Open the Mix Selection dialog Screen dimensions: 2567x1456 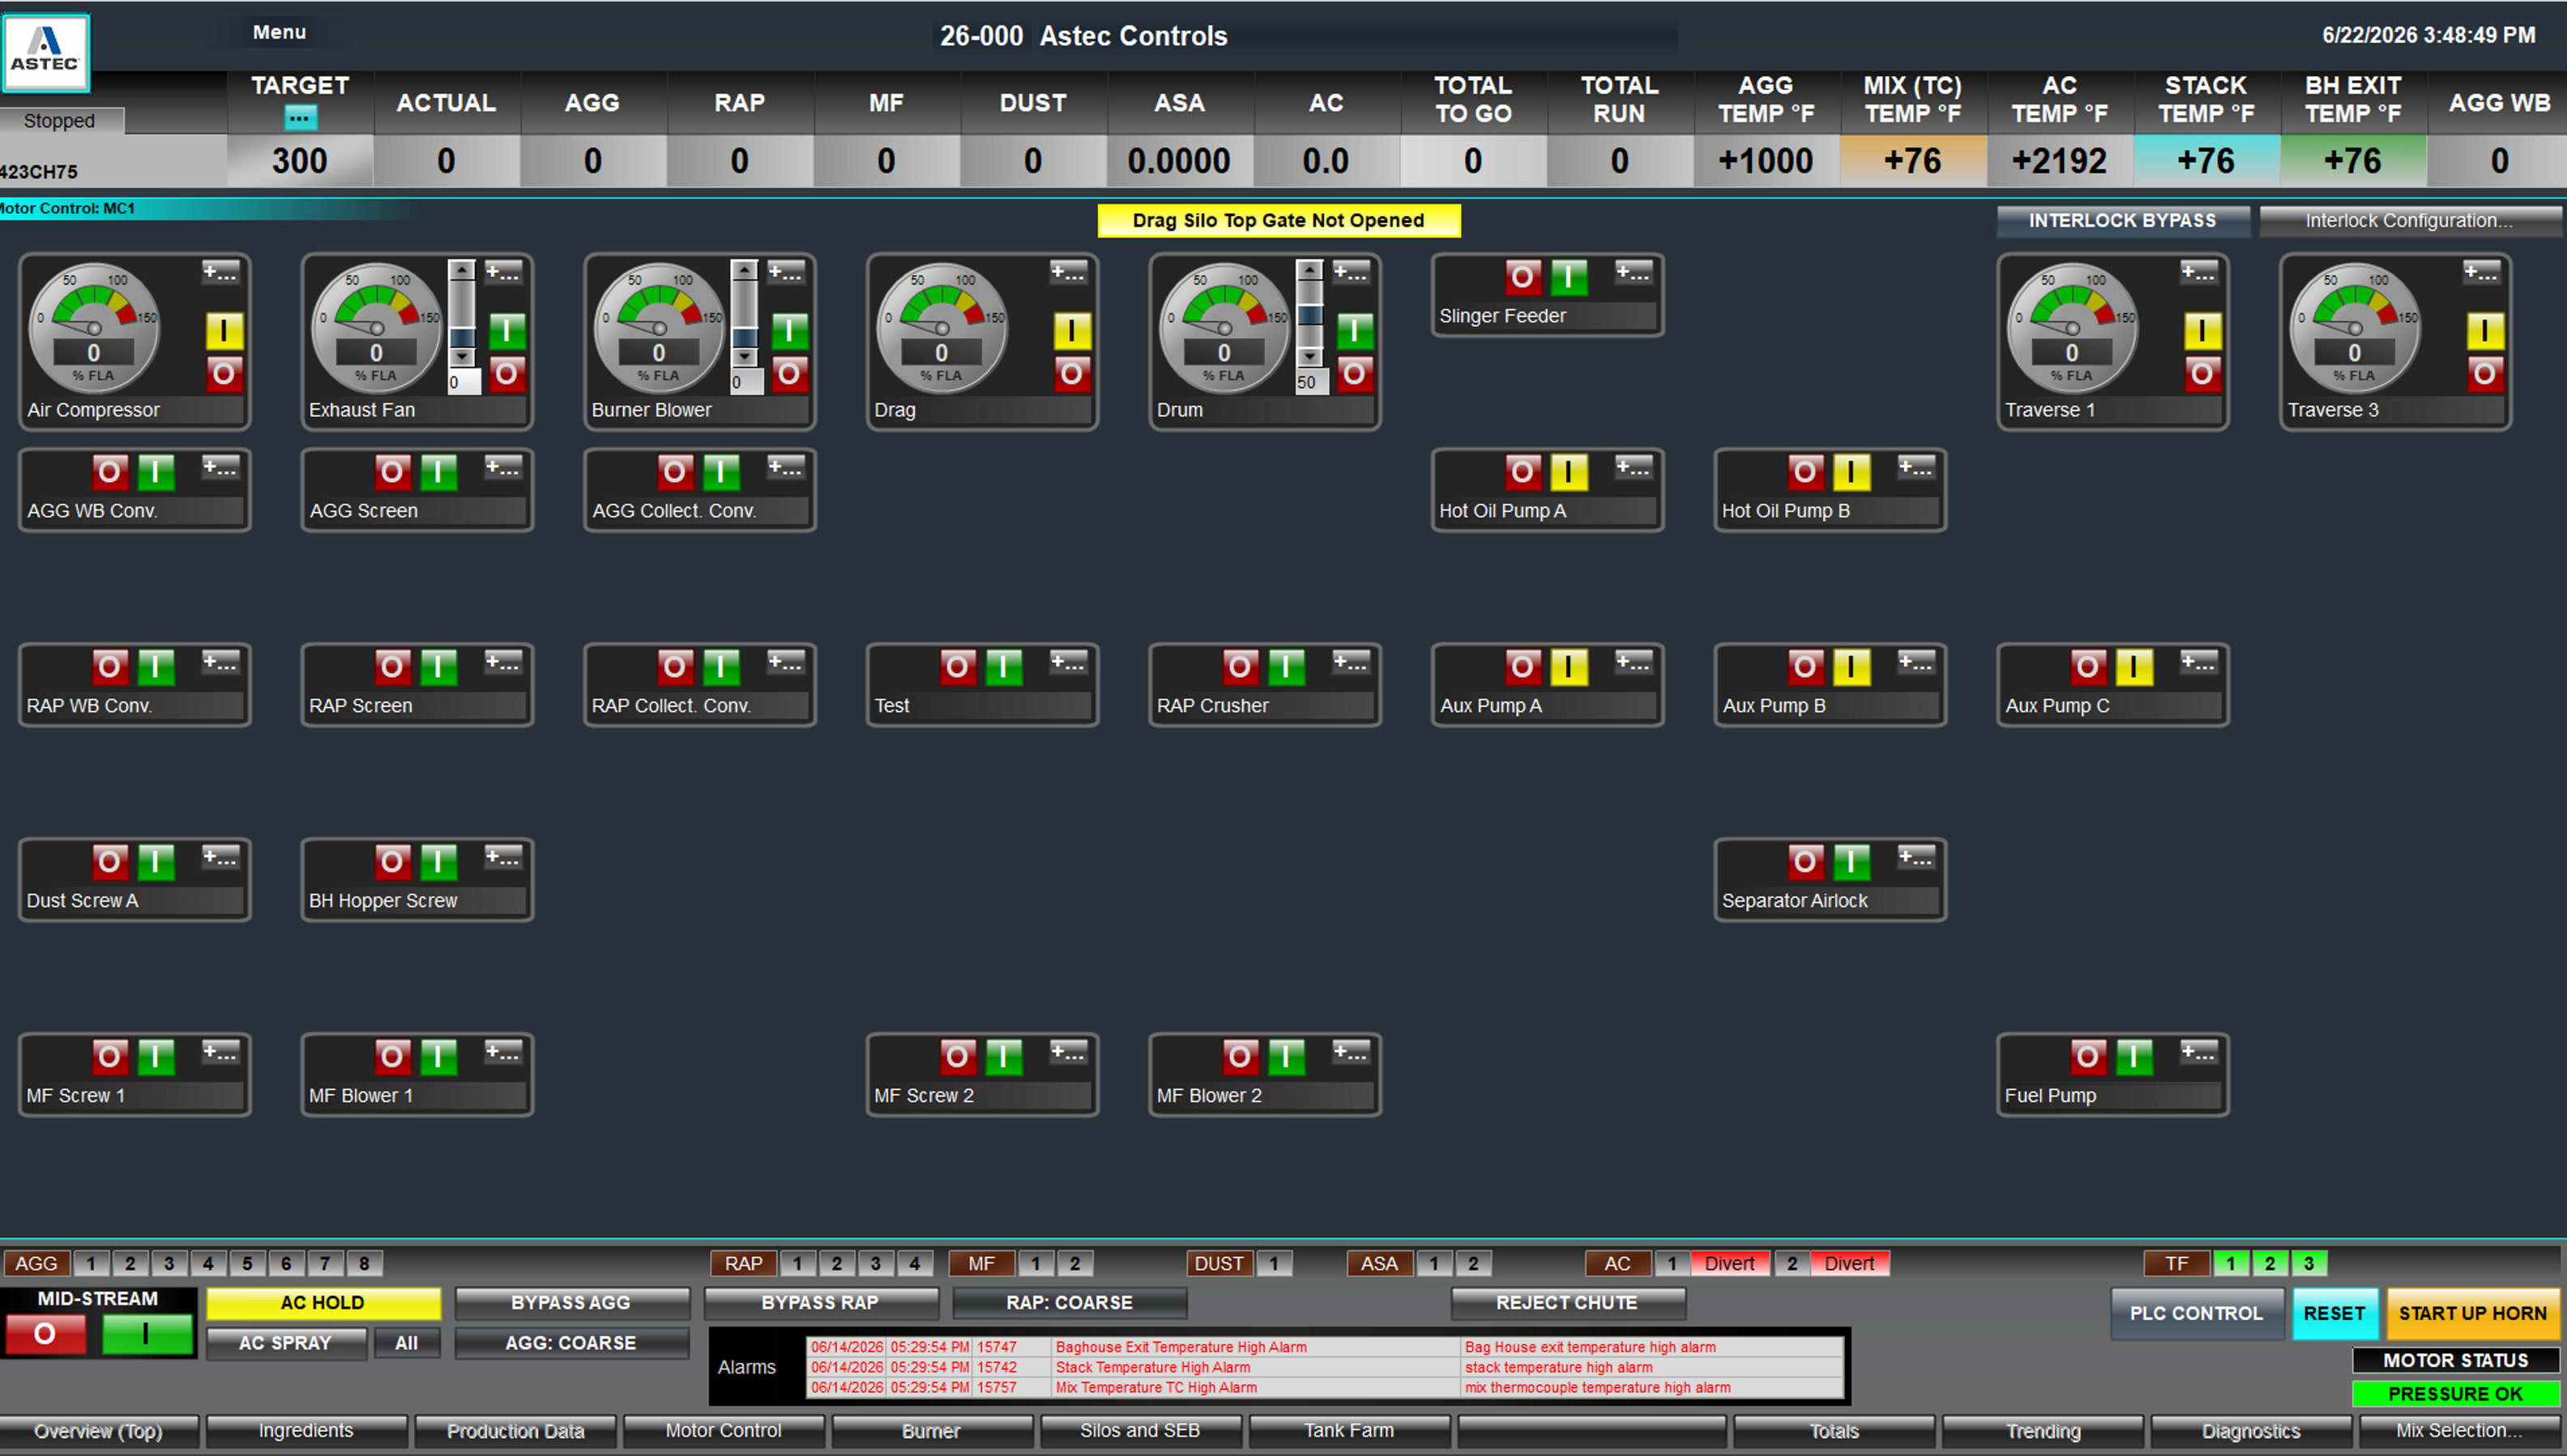click(x=2460, y=1431)
